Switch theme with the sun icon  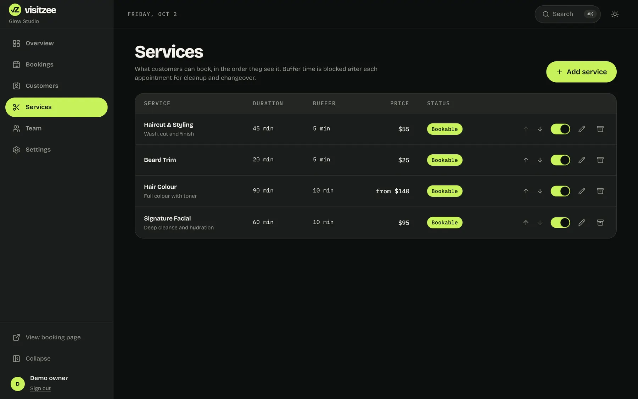point(615,14)
